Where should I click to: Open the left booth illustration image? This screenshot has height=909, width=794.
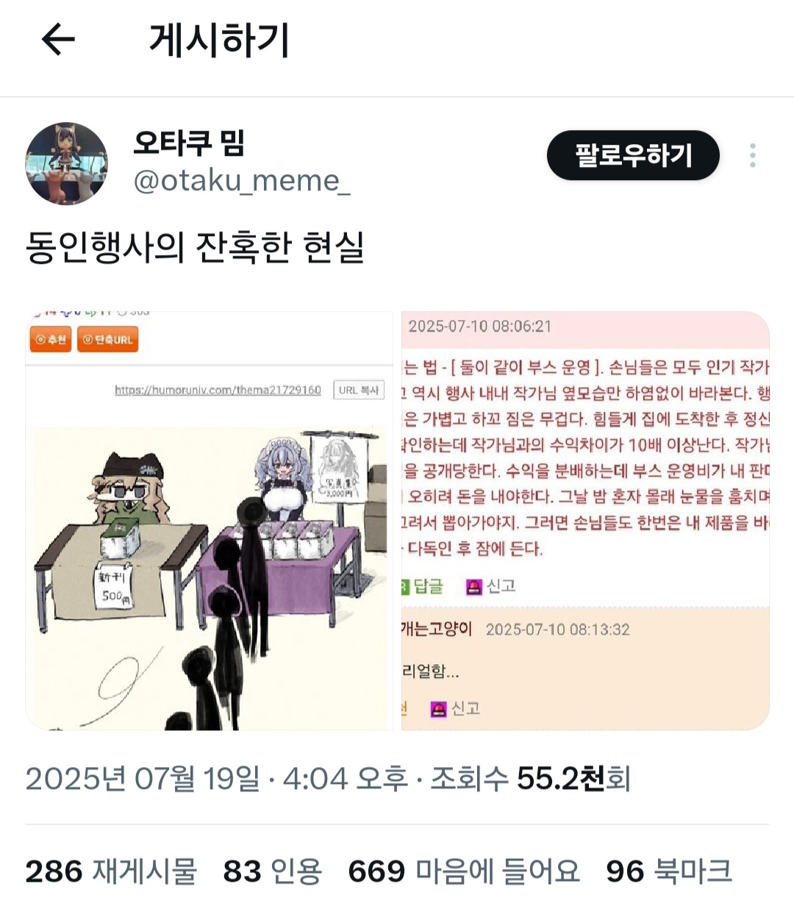[x=210, y=521]
